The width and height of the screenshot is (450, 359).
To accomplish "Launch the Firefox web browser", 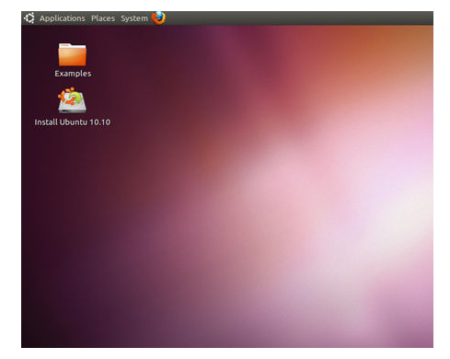I will 158,17.
